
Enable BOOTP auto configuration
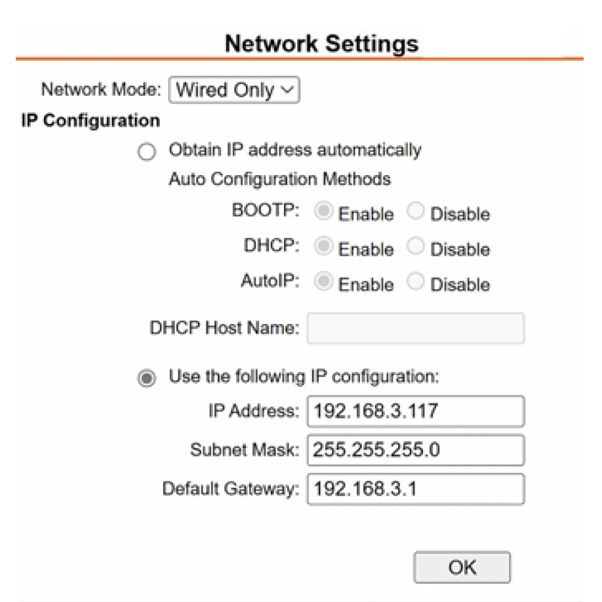click(x=321, y=212)
